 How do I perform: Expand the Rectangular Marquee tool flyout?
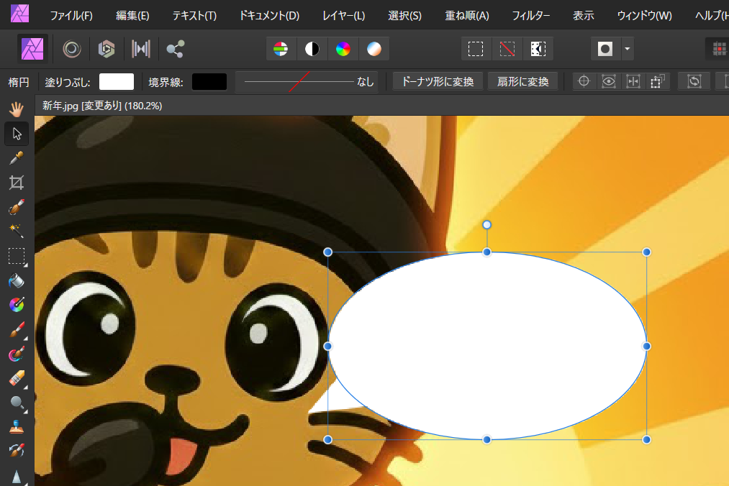pos(25,264)
